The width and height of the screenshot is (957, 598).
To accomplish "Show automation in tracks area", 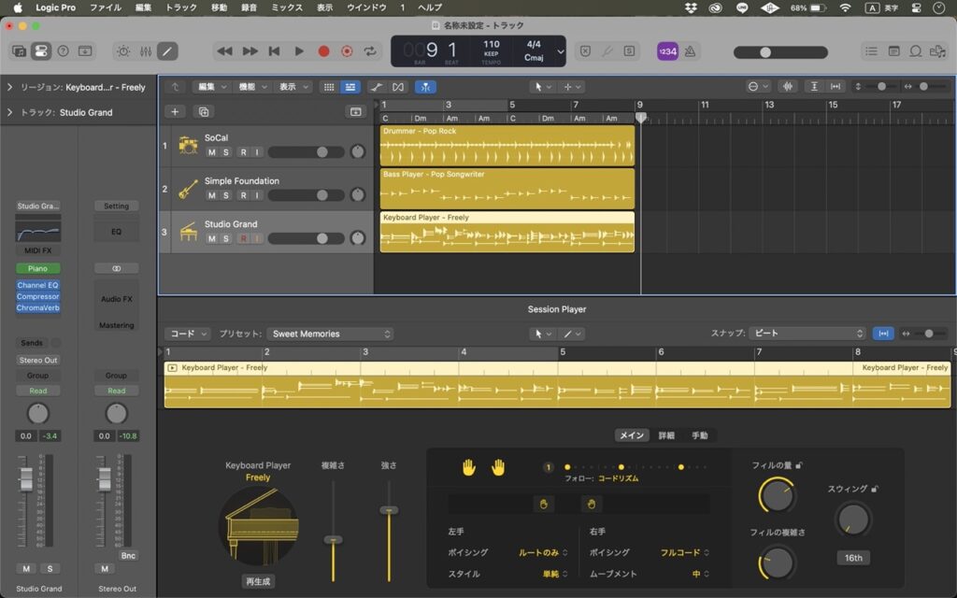I will tap(377, 87).
